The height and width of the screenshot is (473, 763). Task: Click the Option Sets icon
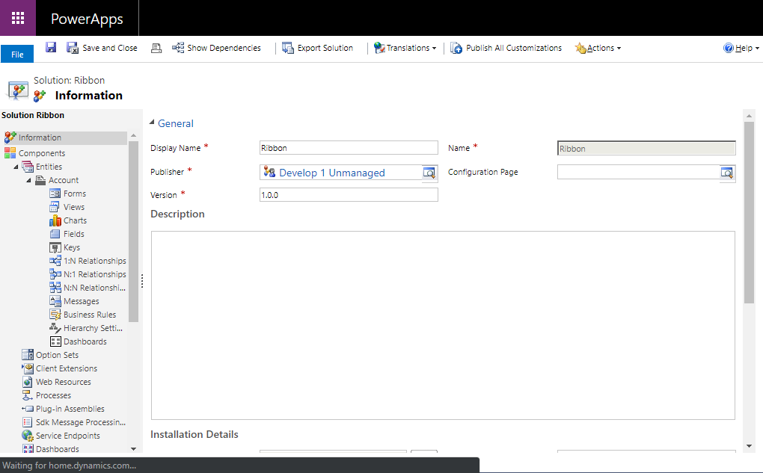28,355
